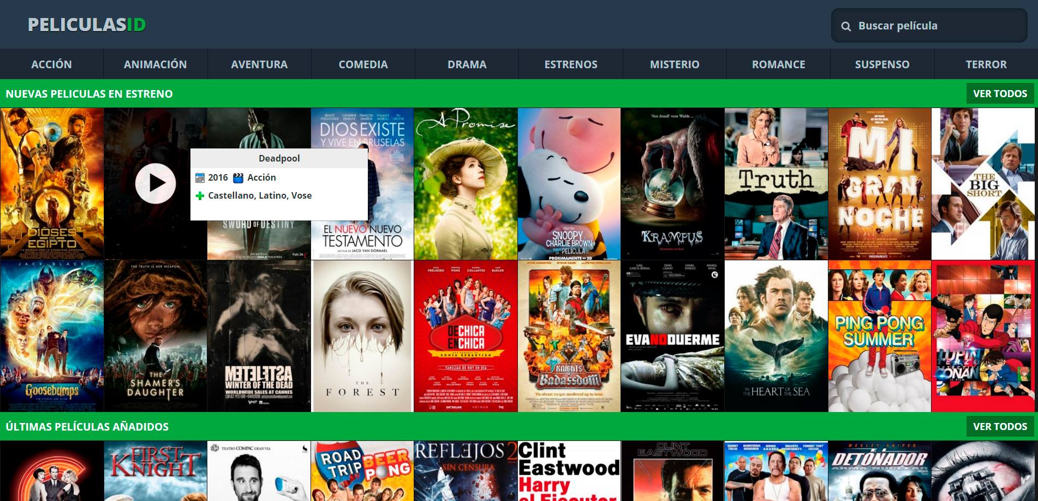
Task: Open the Winter of the Dead poster
Action: pyautogui.click(x=259, y=336)
